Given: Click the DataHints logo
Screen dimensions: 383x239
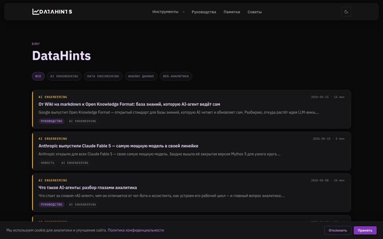Looking at the screenshot, I should pos(52,12).
